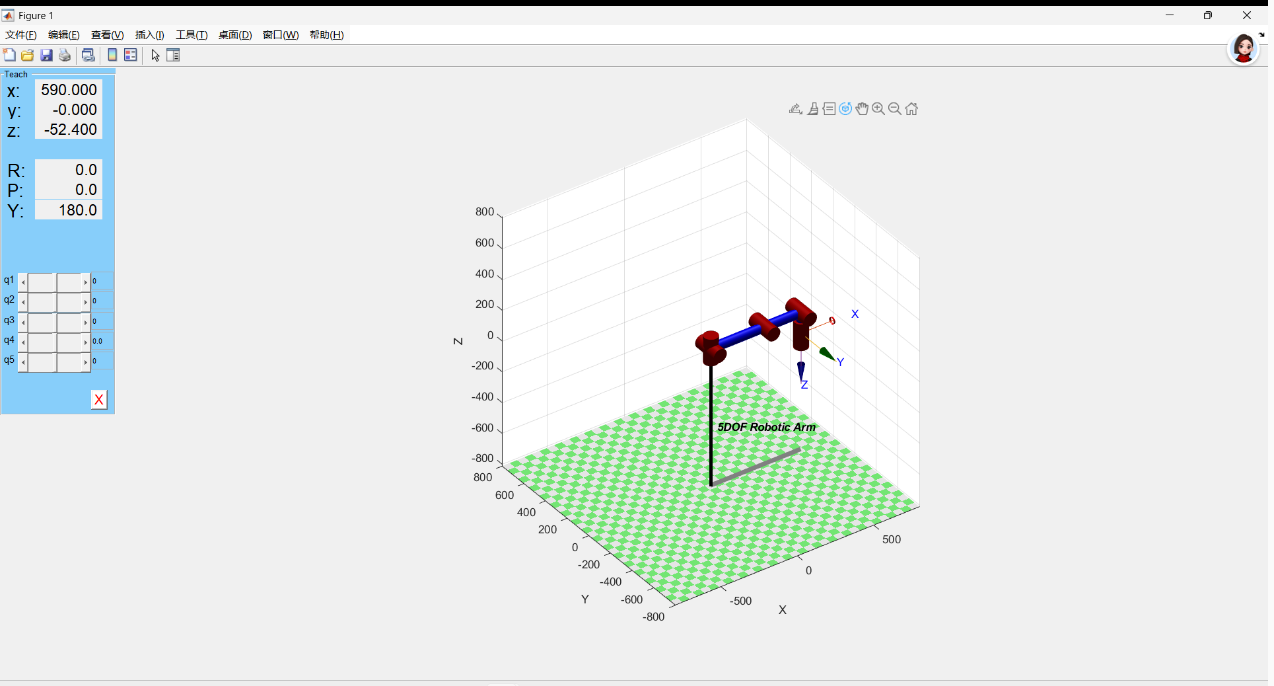Screen dimensions: 1274x686
Task: Click the Print Figure icon
Action: (65, 56)
